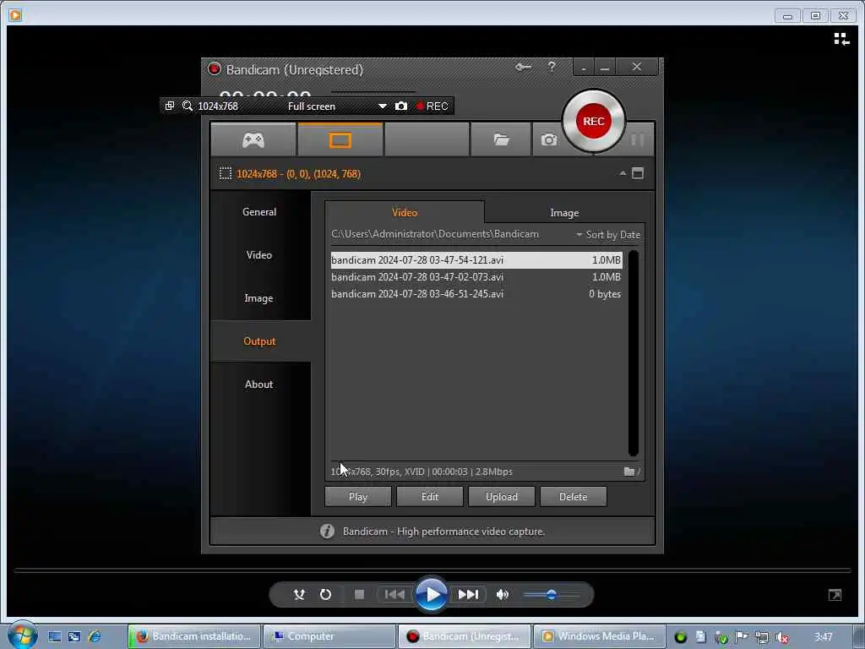Image resolution: width=865 pixels, height=649 pixels.
Task: Click the magnifier icon in floating bar
Action: click(188, 106)
